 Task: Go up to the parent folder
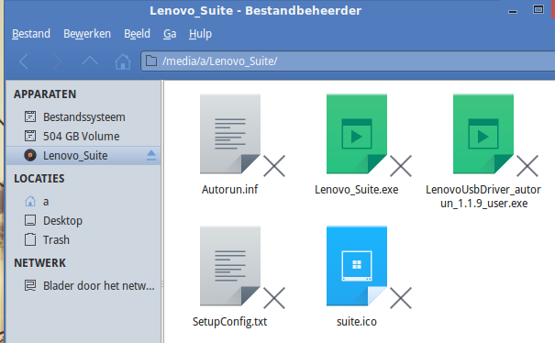pyautogui.click(x=90, y=61)
